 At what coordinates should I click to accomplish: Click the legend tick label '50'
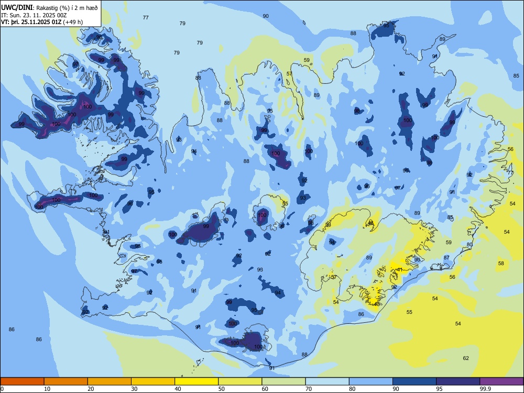click(221, 389)
